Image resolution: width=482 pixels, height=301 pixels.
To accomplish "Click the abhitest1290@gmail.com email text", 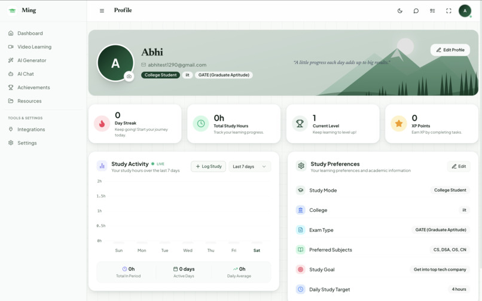I will tap(177, 65).
